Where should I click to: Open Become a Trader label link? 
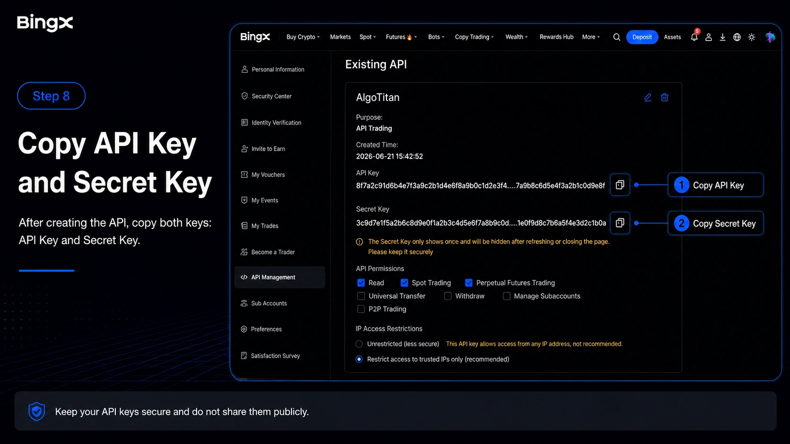(x=273, y=252)
